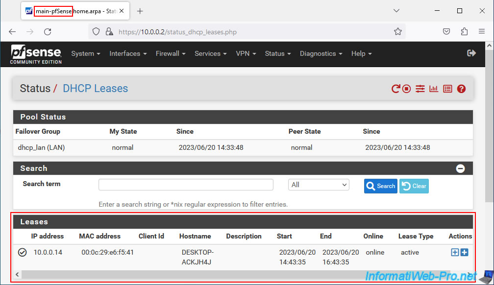Click the pfSense logo home icon
494x285 pixels.
[x=36, y=54]
